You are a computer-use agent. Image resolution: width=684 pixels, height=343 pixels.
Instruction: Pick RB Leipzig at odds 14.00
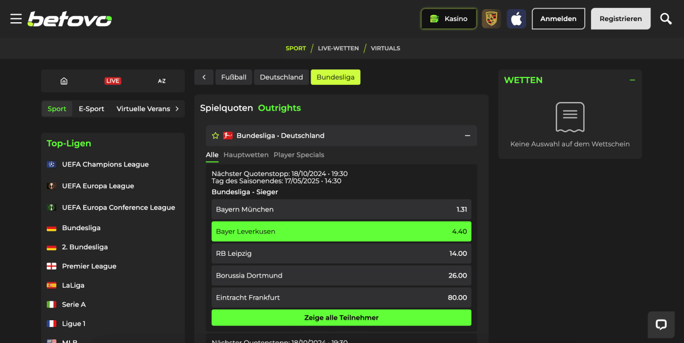[x=341, y=254]
